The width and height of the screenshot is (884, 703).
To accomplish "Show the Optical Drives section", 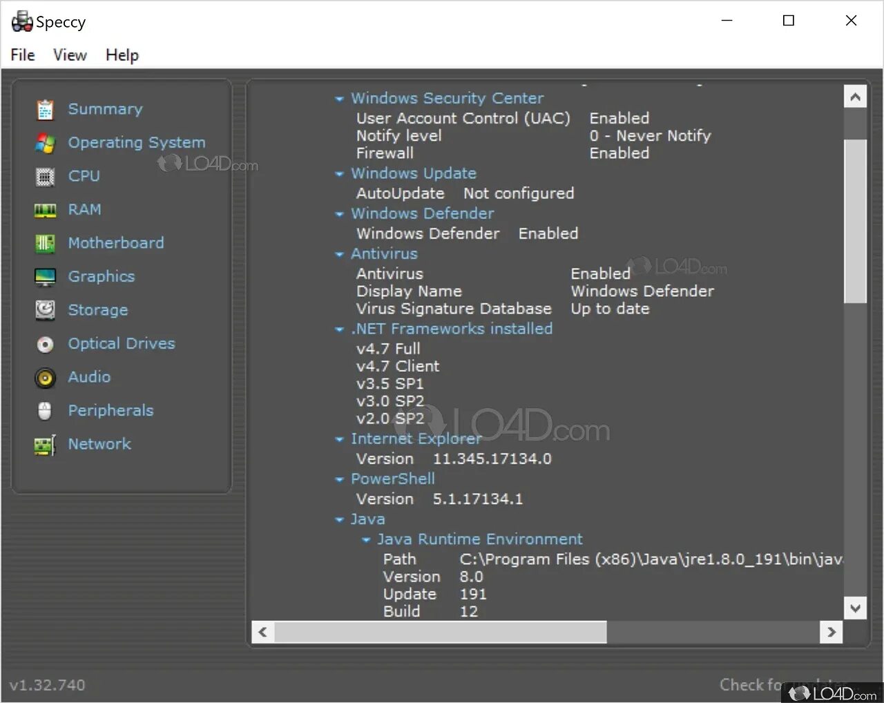I will (122, 343).
